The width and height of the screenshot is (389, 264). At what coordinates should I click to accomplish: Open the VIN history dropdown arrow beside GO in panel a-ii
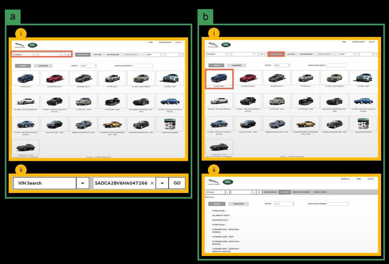coord(162,183)
